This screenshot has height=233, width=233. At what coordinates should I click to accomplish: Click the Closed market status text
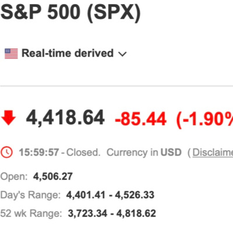pyautogui.click(x=83, y=152)
